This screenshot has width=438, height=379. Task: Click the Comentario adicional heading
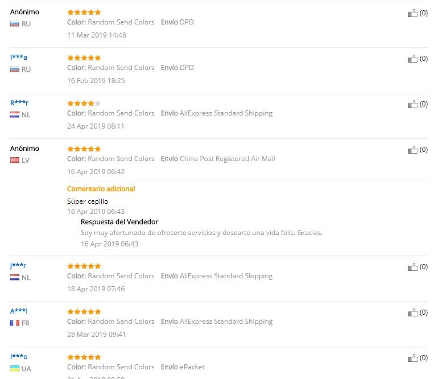point(101,189)
